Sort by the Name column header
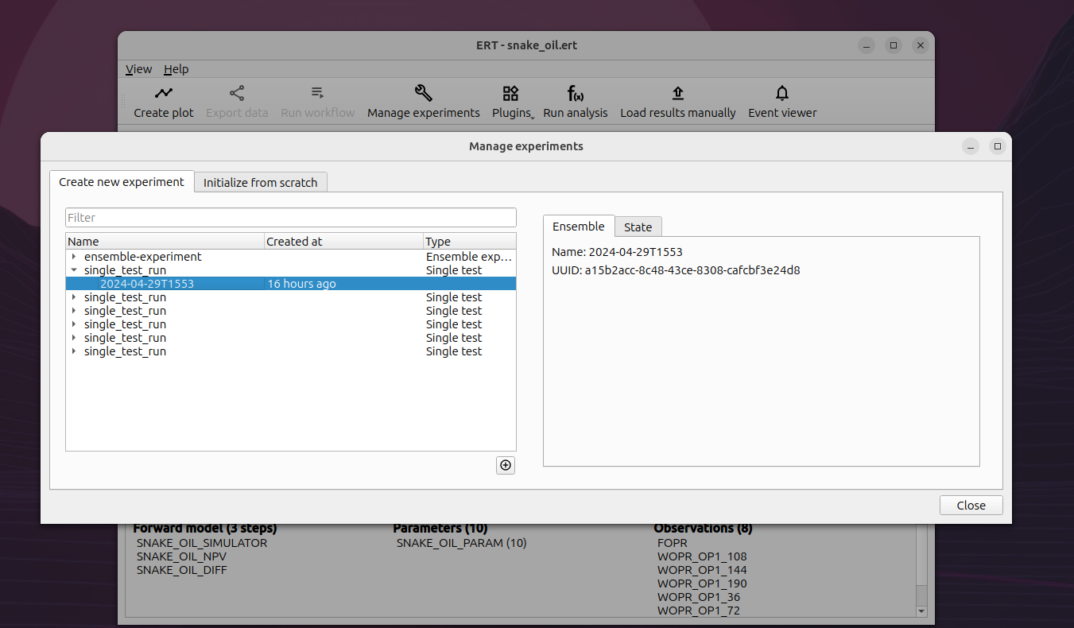1074x628 pixels. point(165,242)
